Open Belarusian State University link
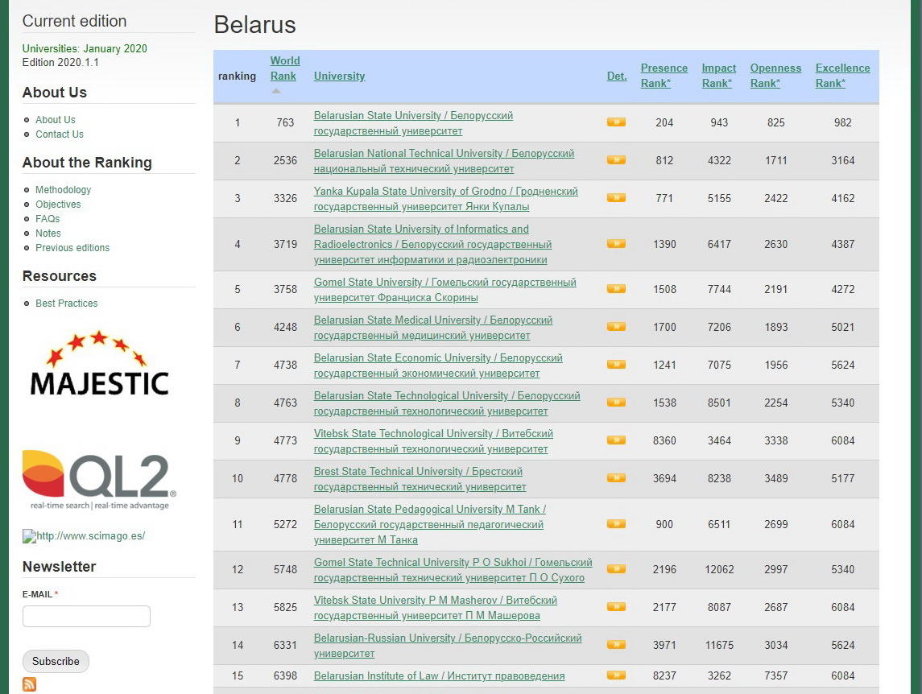Image resolution: width=922 pixels, height=694 pixels. coord(413,123)
